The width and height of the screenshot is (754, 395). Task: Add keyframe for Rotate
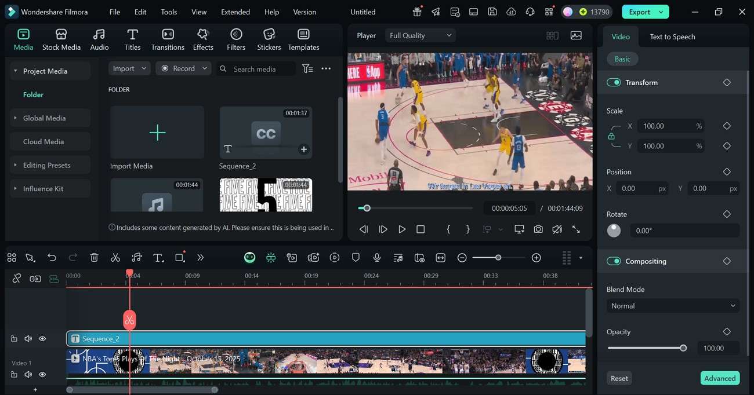coord(727,214)
